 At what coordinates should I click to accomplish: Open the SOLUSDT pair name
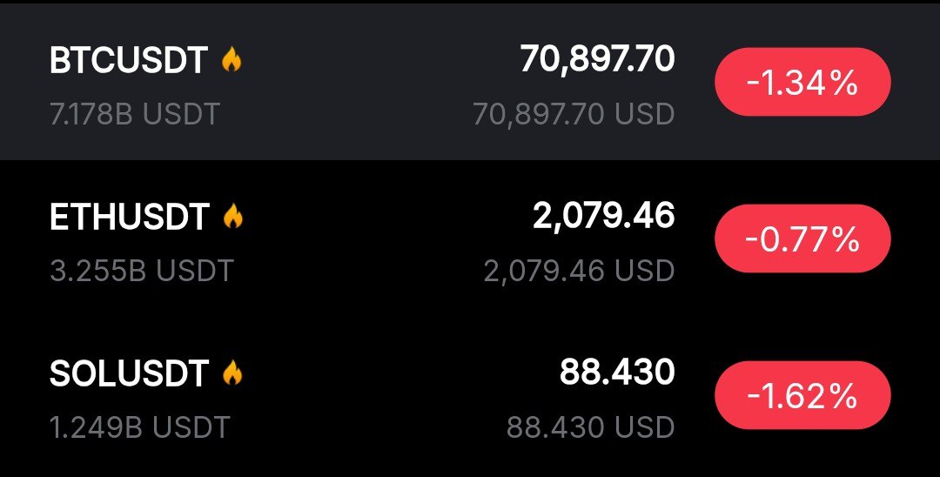click(129, 374)
